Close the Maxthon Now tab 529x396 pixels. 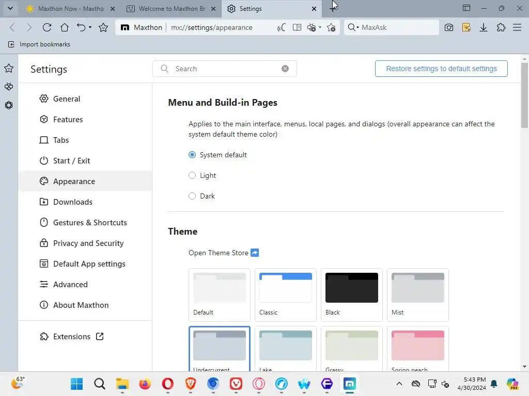click(113, 9)
